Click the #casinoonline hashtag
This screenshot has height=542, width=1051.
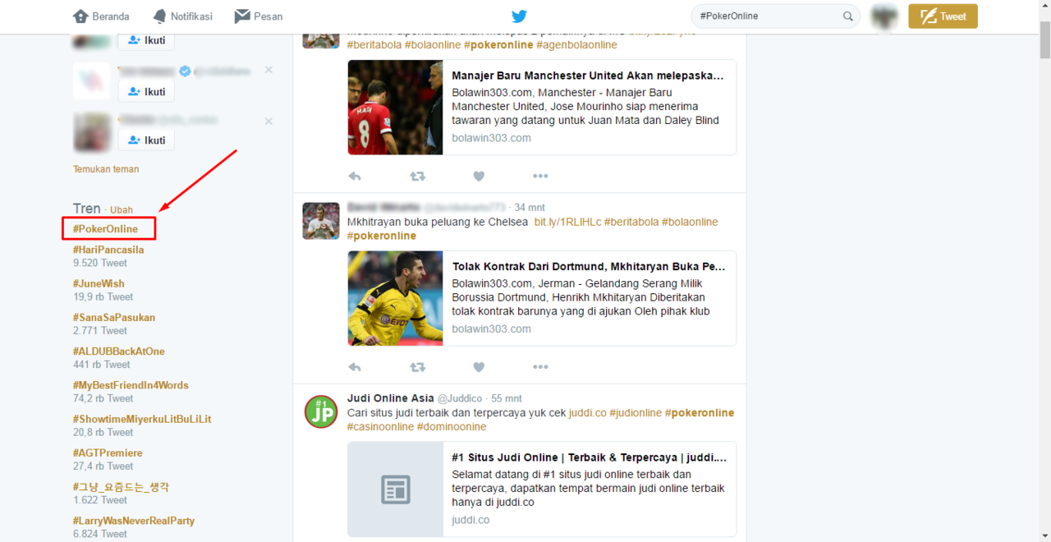(x=380, y=426)
